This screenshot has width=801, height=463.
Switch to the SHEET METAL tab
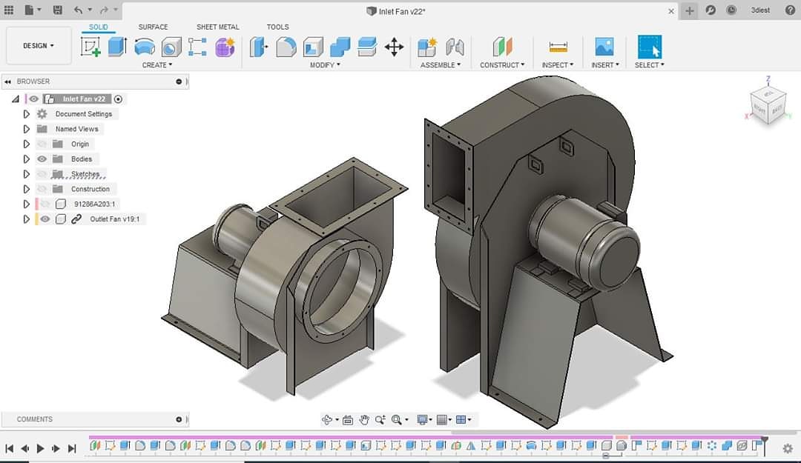pos(217,27)
